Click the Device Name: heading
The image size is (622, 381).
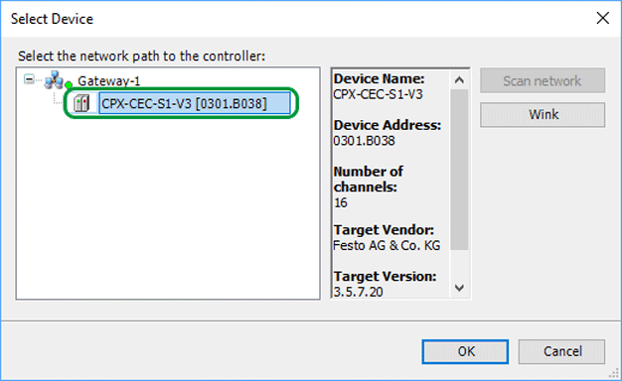pyautogui.click(x=379, y=78)
